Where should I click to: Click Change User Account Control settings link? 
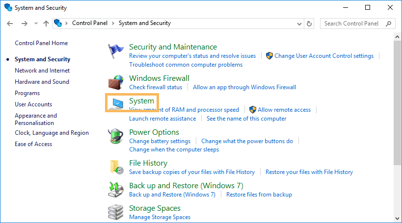[324, 56]
